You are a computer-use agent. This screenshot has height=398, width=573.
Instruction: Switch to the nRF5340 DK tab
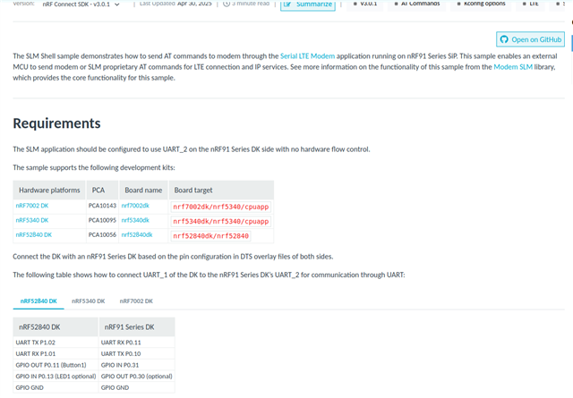coord(88,301)
